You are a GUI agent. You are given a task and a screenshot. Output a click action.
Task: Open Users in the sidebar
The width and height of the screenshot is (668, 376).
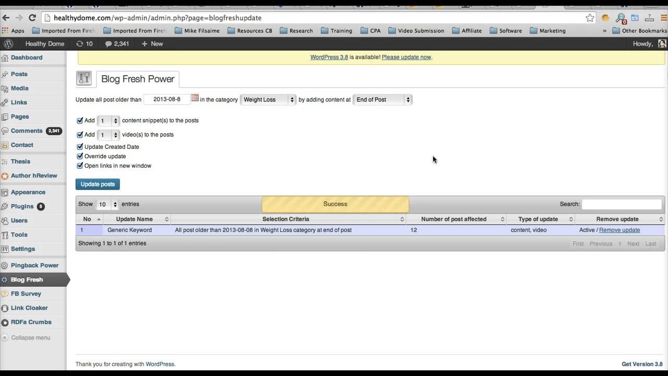19,220
